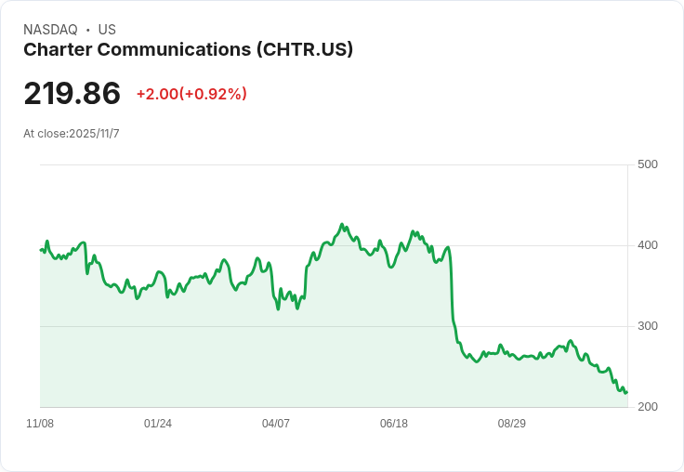Click the 01/24 date axis label

158,423
